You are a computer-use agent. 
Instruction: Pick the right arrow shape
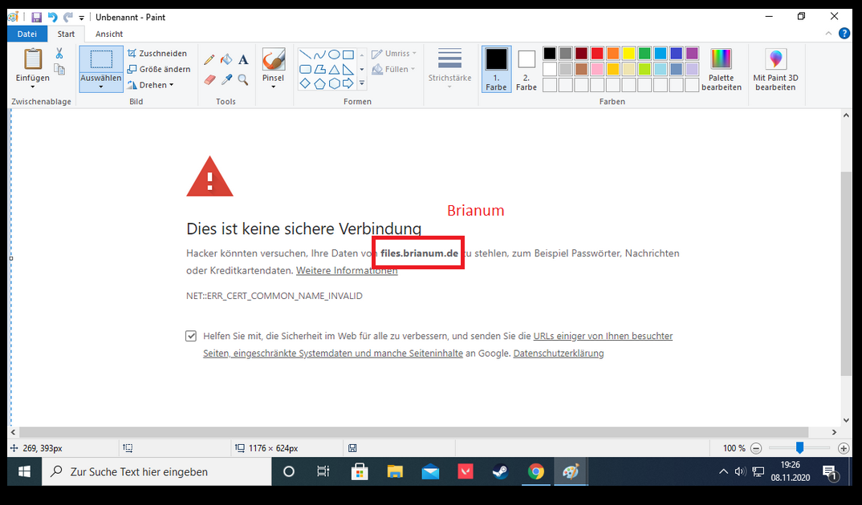(x=348, y=83)
